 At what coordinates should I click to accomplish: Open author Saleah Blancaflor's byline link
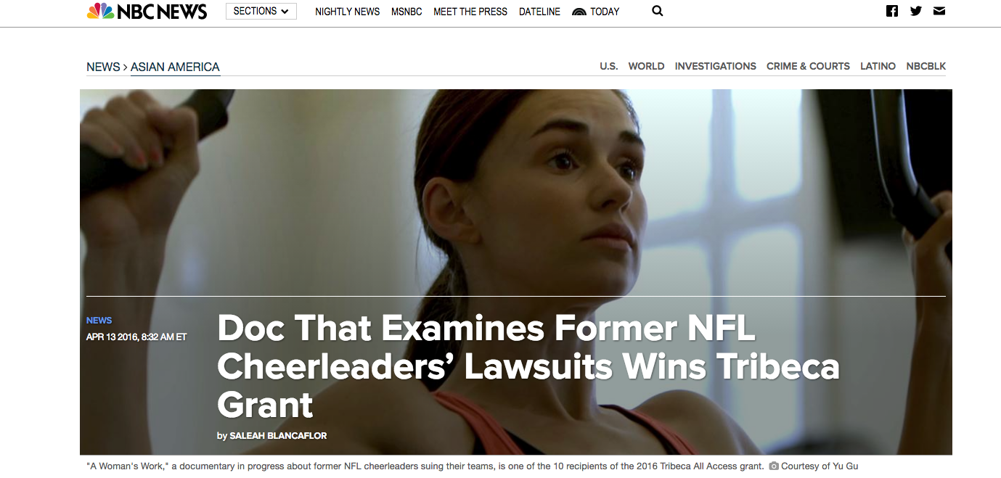click(x=278, y=436)
